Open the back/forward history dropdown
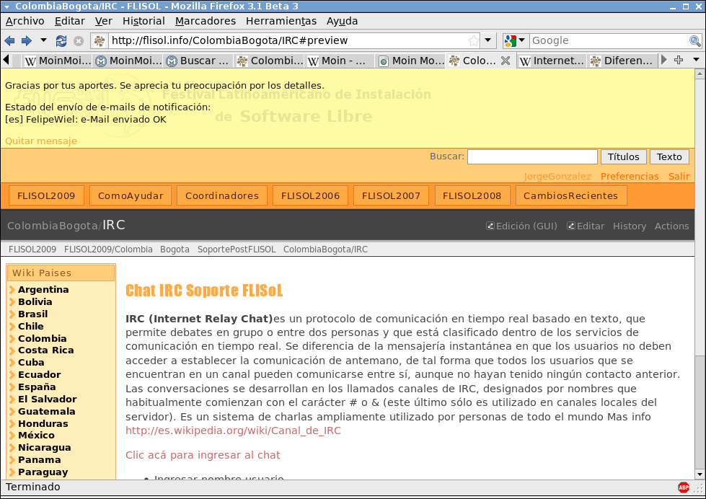The width and height of the screenshot is (706, 499). [43, 41]
